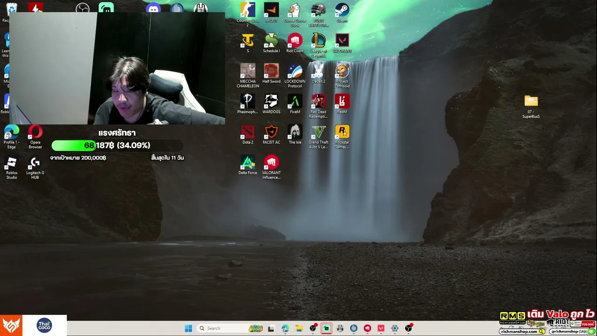
Task: Switch to Streamlabs in the taskbar
Action: (x=326, y=328)
